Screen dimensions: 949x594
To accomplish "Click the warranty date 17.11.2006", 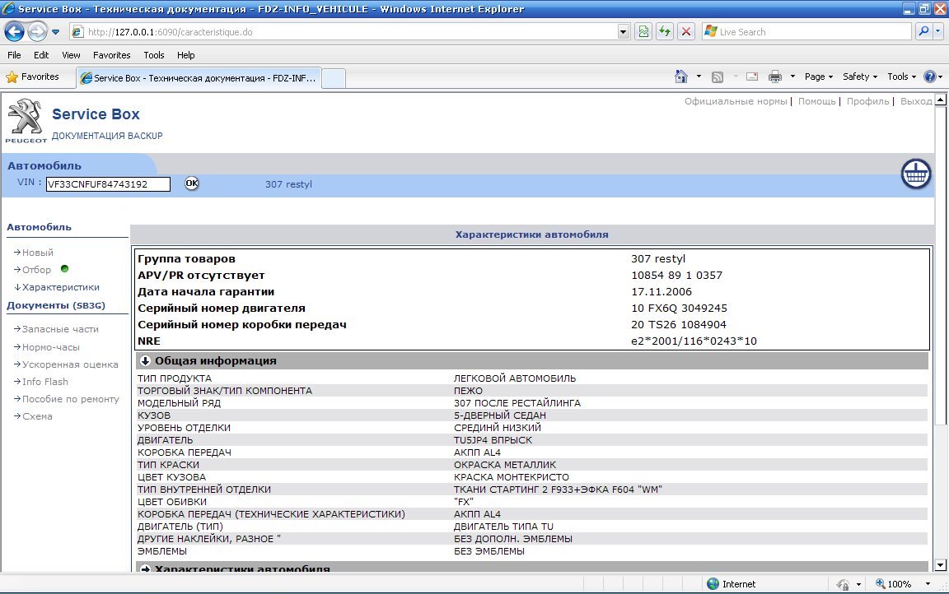I will [x=661, y=292].
